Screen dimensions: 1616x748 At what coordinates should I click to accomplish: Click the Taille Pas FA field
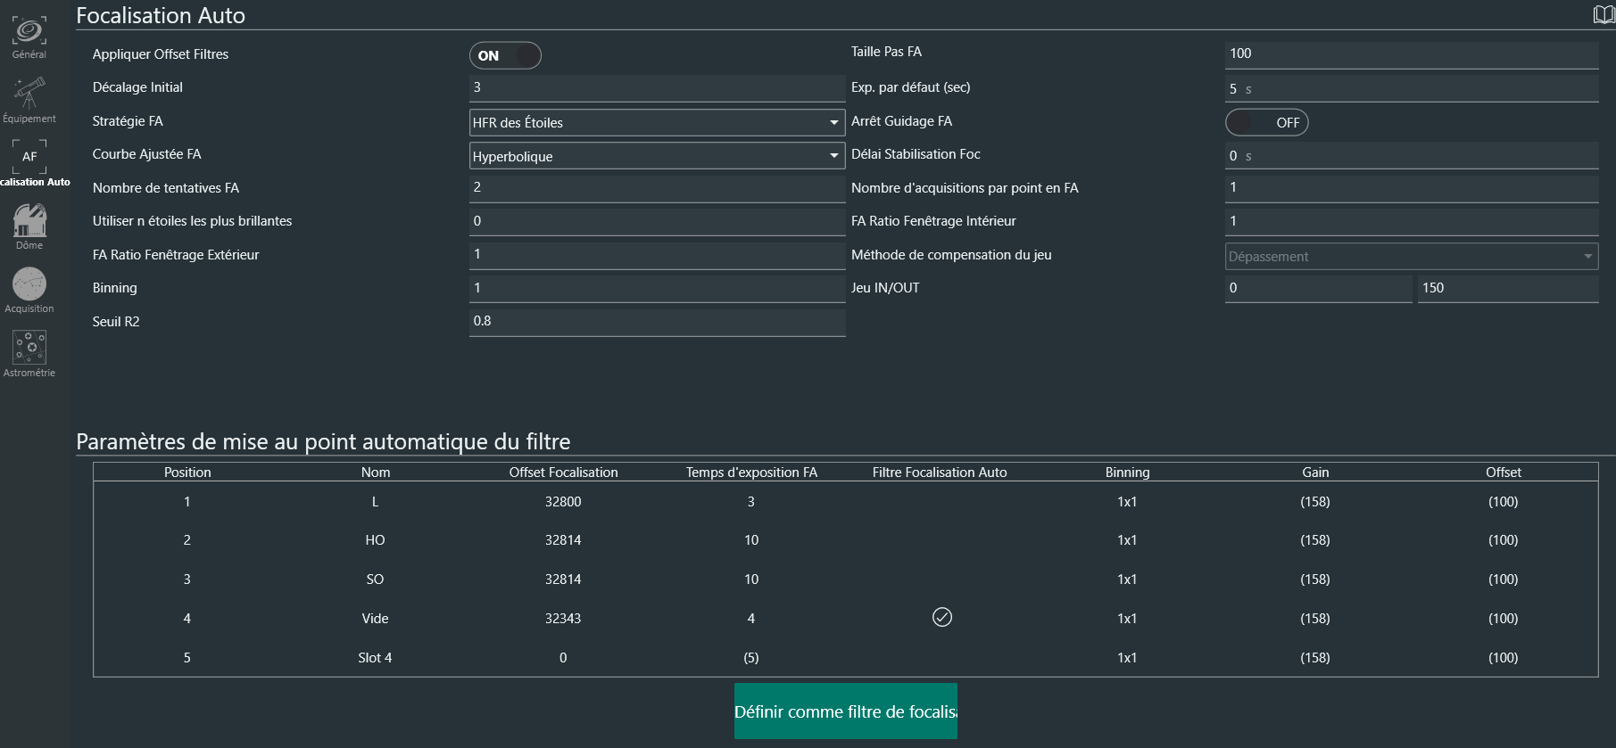1410,53
